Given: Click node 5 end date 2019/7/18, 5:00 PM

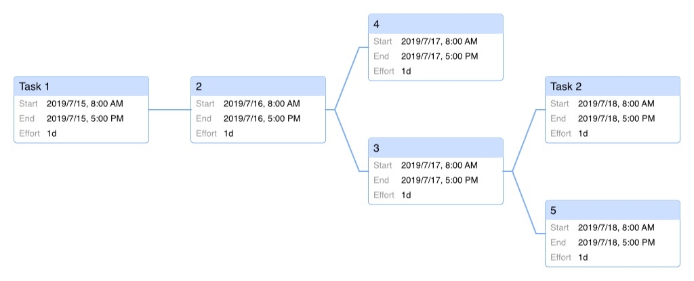Looking at the screenshot, I should click(617, 242).
